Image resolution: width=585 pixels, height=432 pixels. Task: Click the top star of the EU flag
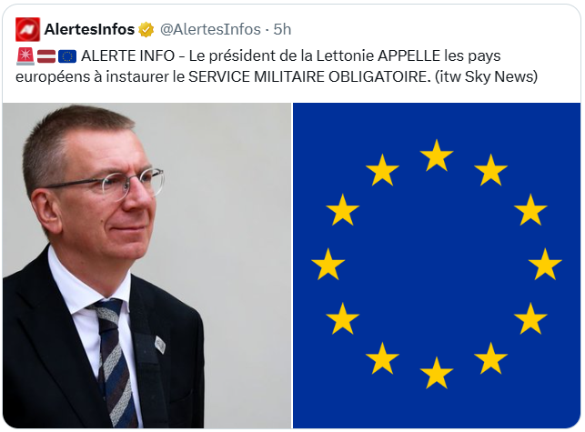click(437, 156)
